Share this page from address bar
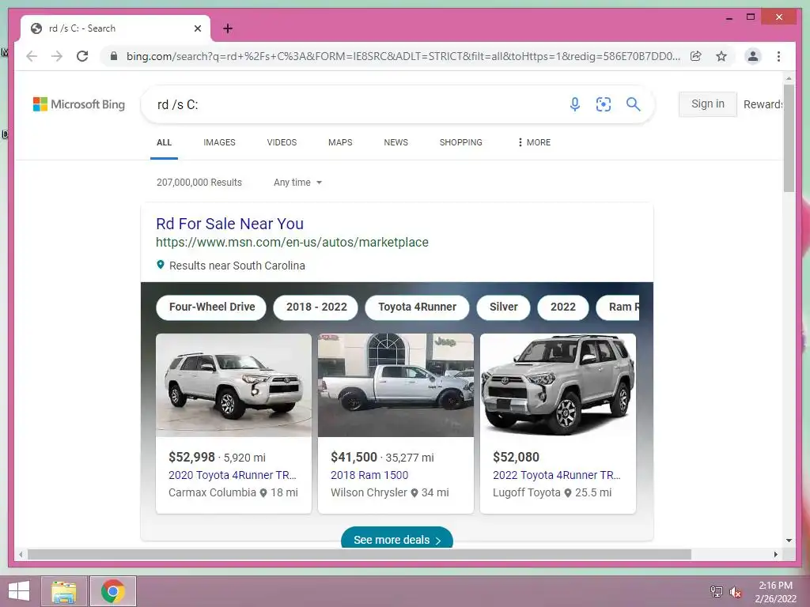 pyautogui.click(x=696, y=56)
